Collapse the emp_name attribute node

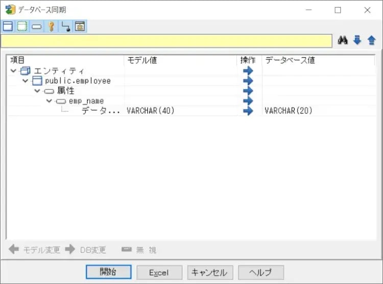tap(49, 101)
